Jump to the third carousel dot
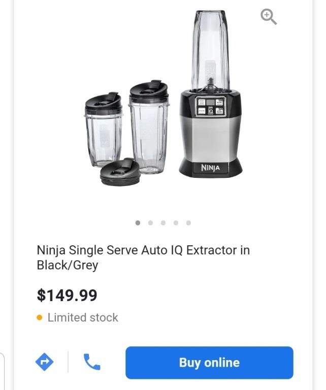326x390 pixels. coord(163,222)
